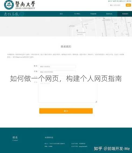Screen dimensions: 132x153
Task: Open the fourth navigation item in the teal bar
Action: click(109, 14)
